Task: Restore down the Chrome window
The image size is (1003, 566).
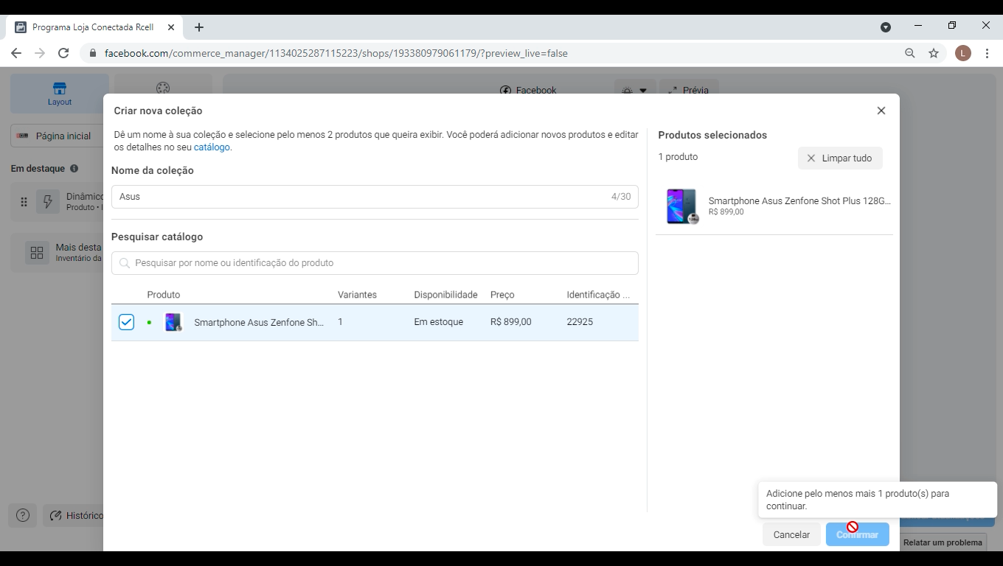Action: tap(952, 25)
